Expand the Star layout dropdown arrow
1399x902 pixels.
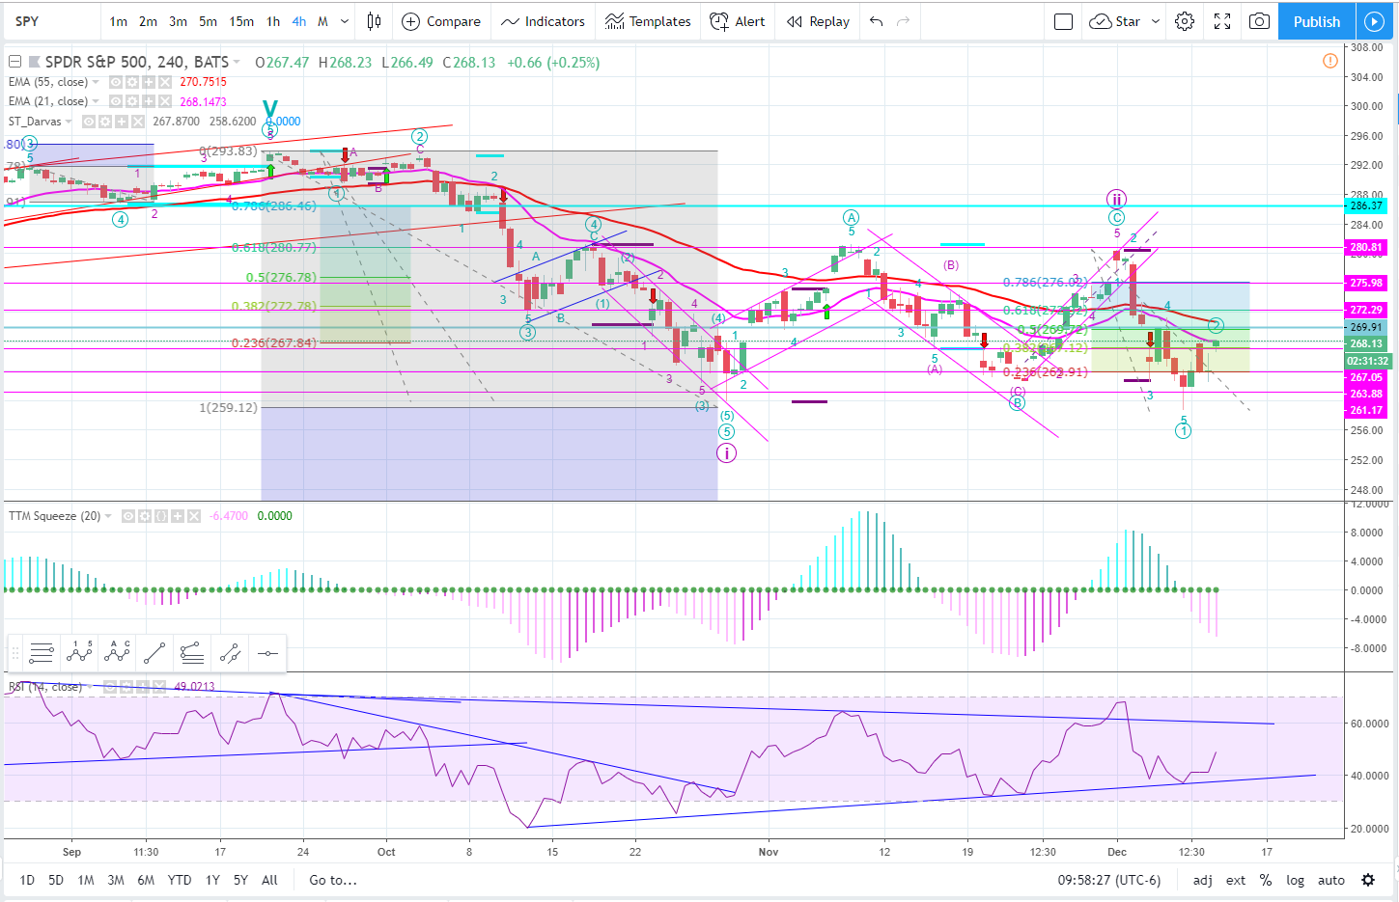[x=1156, y=21]
